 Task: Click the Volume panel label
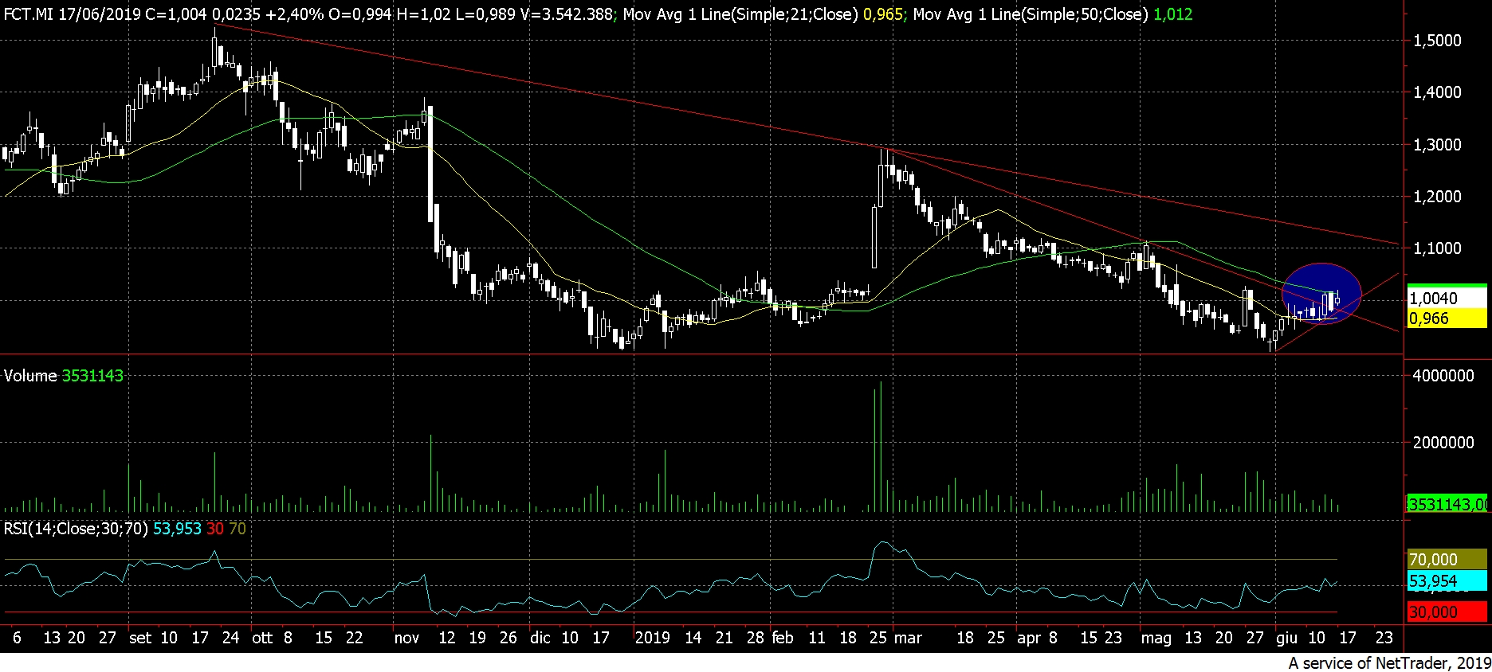click(30, 376)
